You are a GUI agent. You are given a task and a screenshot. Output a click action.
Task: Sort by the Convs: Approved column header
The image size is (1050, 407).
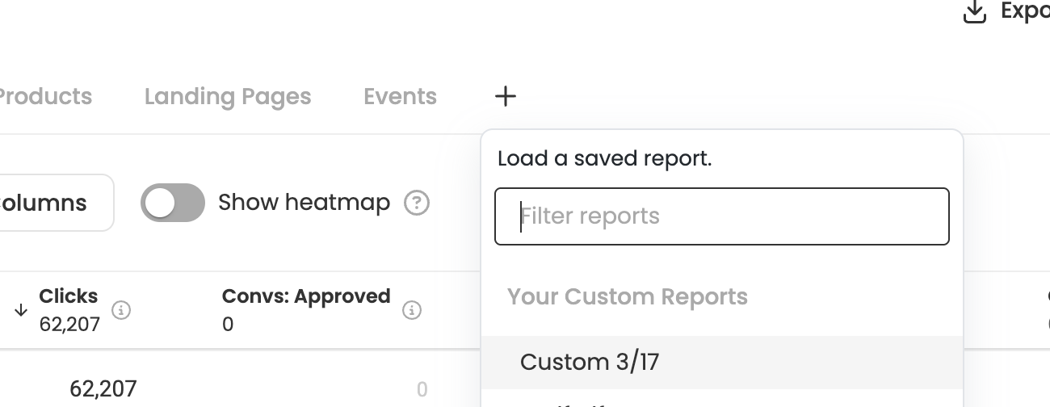[306, 296]
